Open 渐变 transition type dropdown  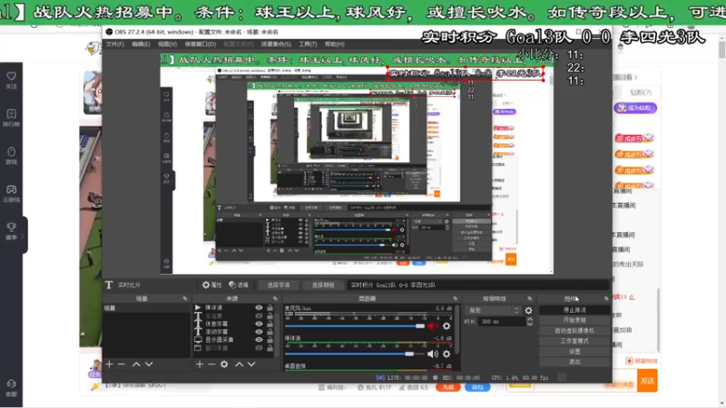click(494, 310)
